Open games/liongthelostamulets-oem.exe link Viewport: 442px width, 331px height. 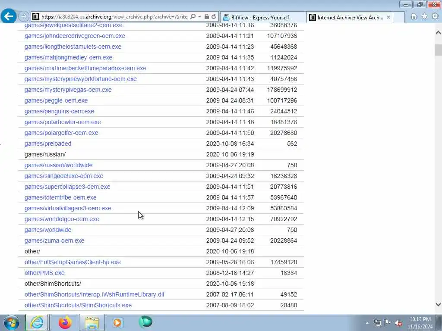tap(73, 47)
